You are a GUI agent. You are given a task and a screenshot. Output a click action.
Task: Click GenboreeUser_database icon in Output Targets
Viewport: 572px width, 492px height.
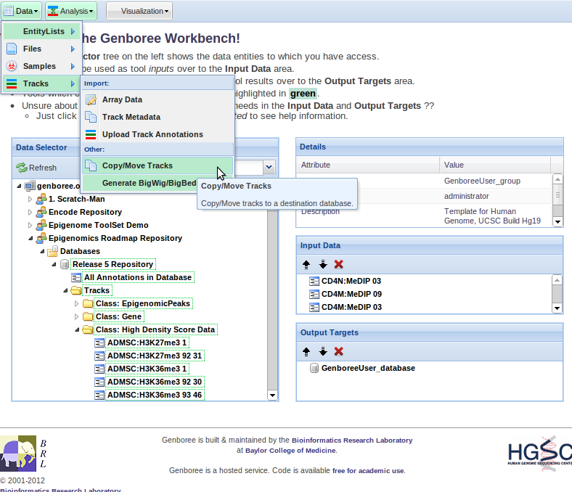coord(314,368)
